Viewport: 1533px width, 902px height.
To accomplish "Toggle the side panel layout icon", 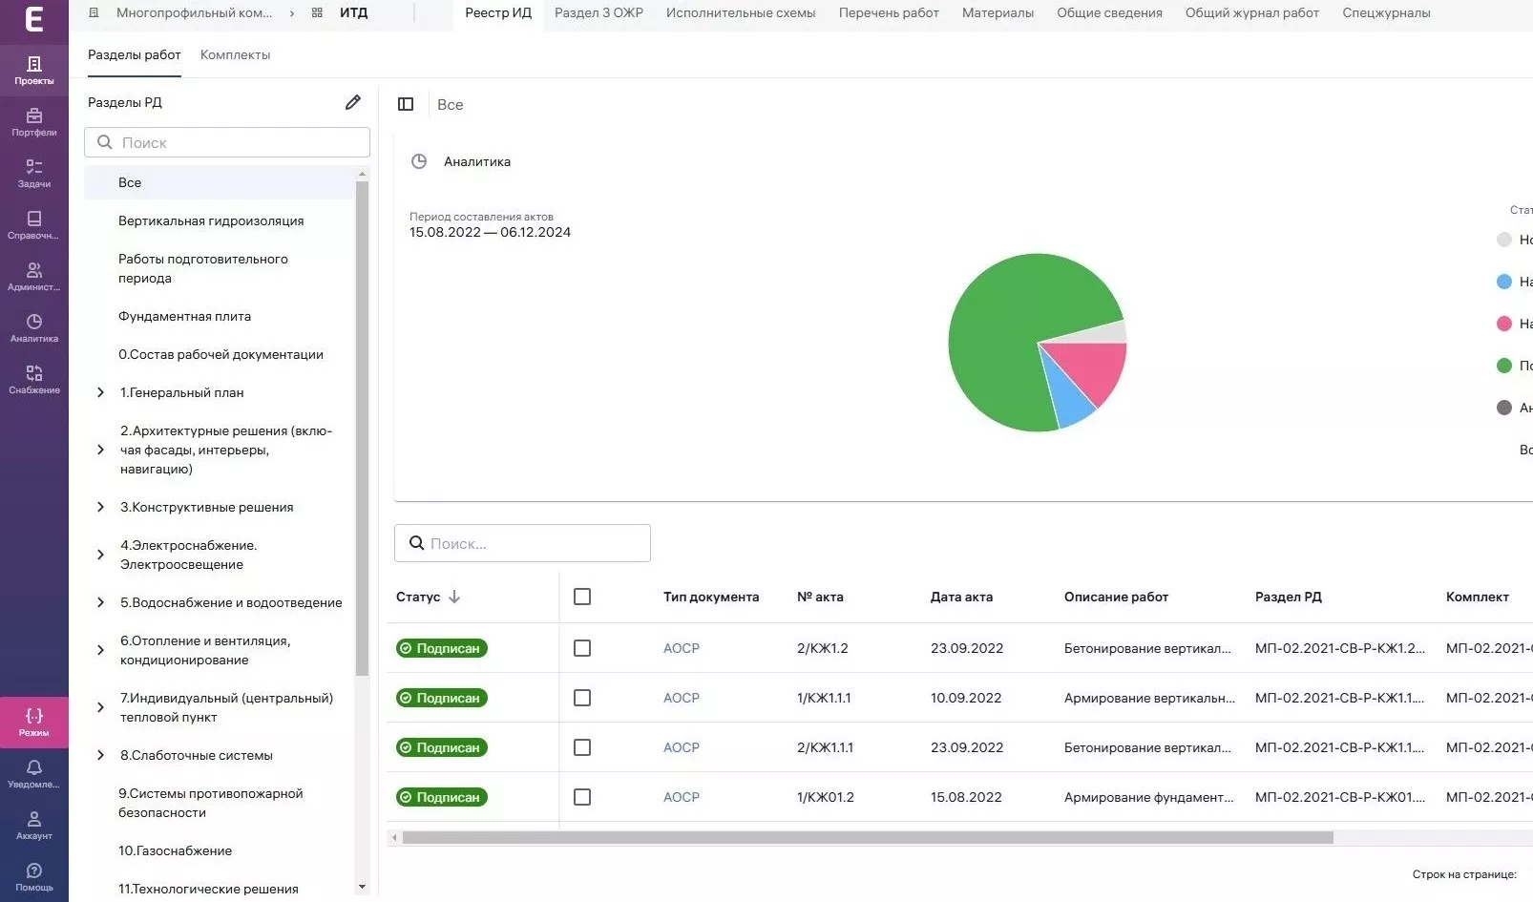I will tap(406, 104).
